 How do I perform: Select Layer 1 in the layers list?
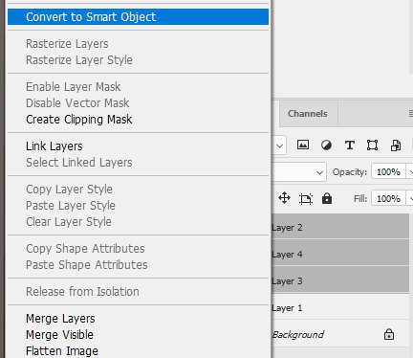(x=340, y=308)
